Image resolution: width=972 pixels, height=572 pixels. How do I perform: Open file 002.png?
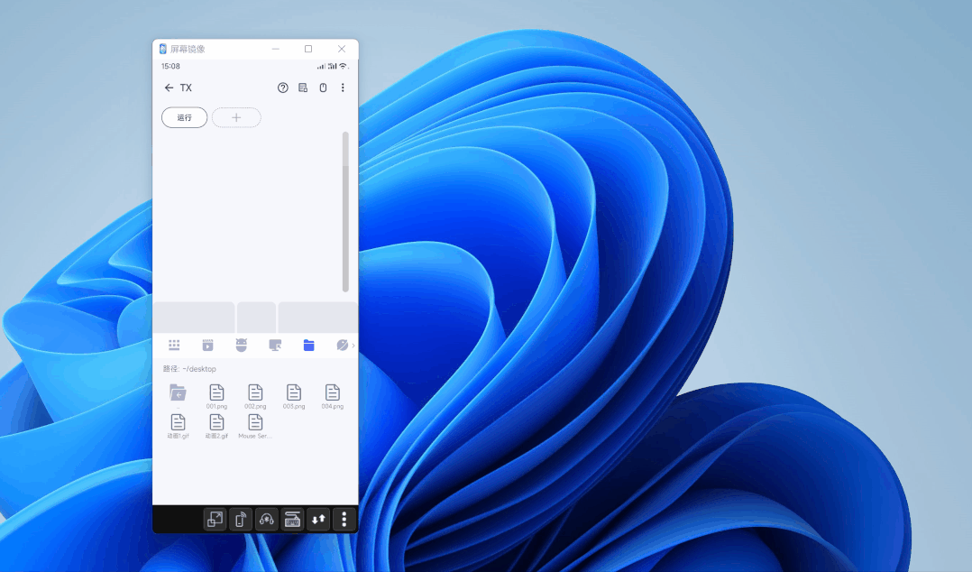click(255, 396)
